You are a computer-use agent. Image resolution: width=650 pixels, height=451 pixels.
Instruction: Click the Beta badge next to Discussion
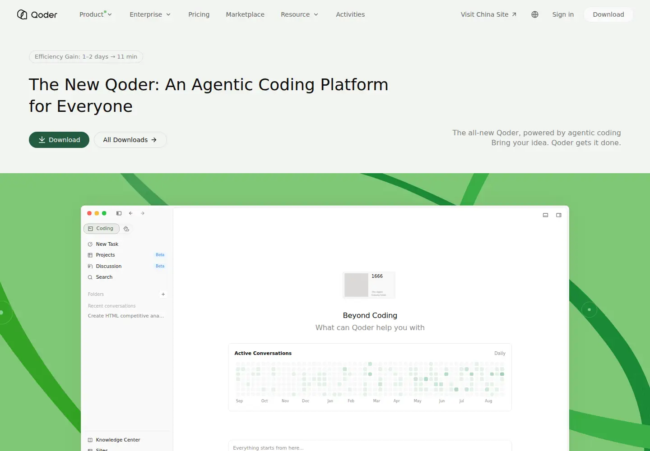point(160,266)
